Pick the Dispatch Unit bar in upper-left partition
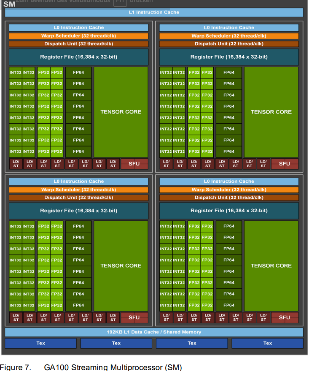The width and height of the screenshot is (309, 371). (79, 44)
